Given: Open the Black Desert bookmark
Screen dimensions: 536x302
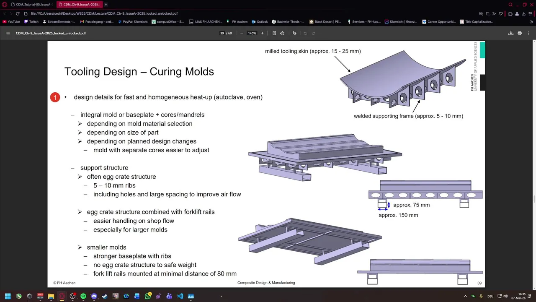Looking at the screenshot, I should coord(325,22).
